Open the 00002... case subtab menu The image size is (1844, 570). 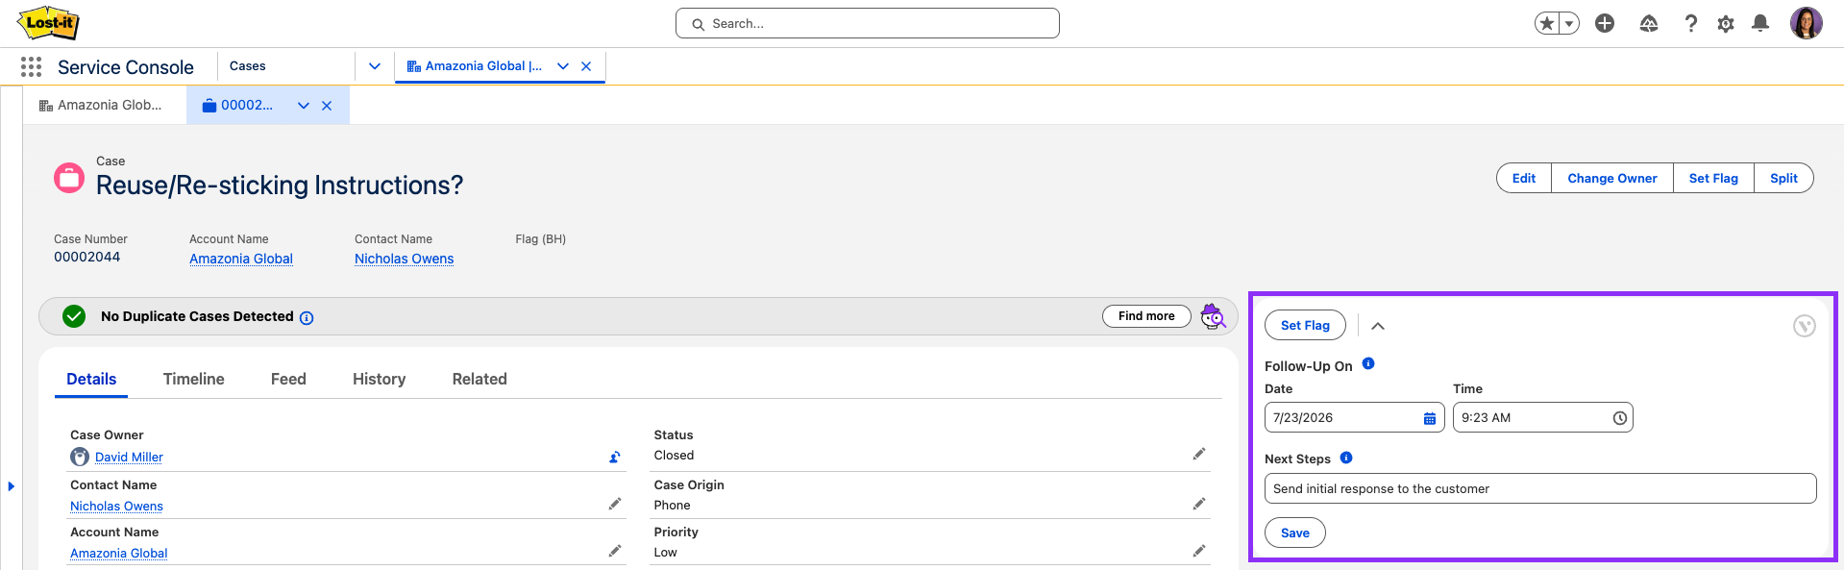click(x=304, y=106)
